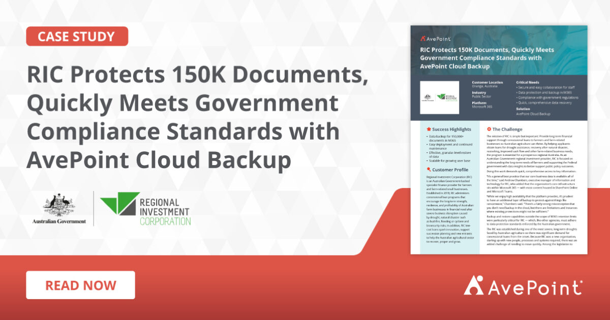Click the AvePoint logo on the case study header
Screen dimensions: 610x320
435,39
